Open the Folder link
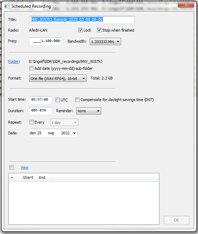 click(14, 61)
